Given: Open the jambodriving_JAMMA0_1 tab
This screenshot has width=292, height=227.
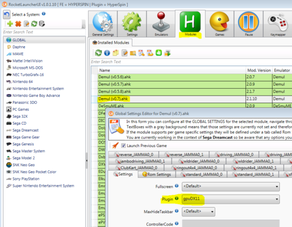Looking at the screenshot, I should (x=140, y=161).
